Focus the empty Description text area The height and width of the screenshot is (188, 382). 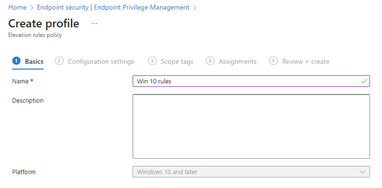pyautogui.click(x=251, y=126)
